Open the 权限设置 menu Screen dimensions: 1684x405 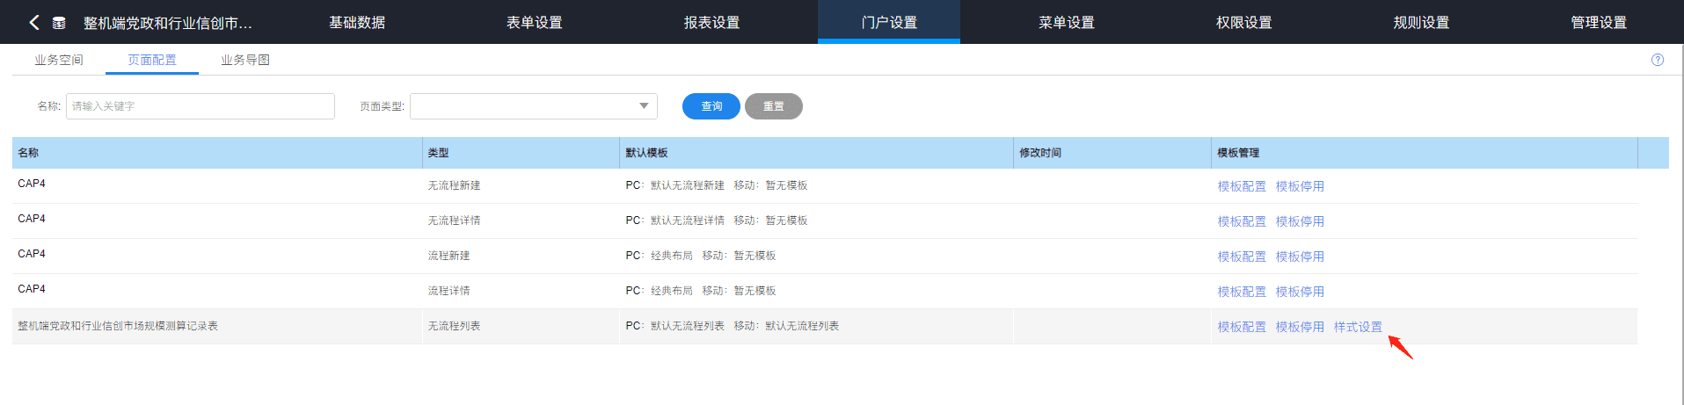click(1244, 22)
